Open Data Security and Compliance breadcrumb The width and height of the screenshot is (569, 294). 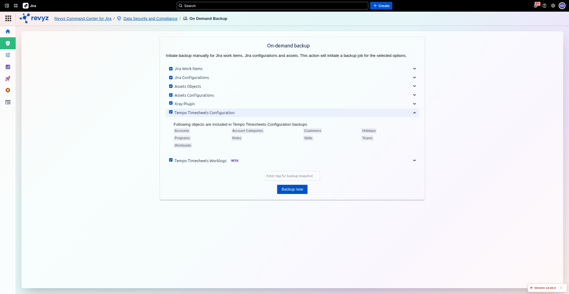click(x=150, y=19)
